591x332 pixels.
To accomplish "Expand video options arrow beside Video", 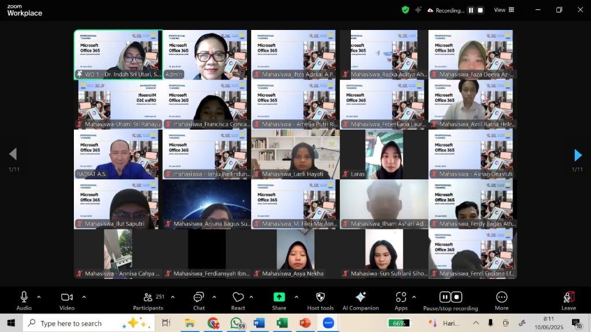I will [x=84, y=297].
